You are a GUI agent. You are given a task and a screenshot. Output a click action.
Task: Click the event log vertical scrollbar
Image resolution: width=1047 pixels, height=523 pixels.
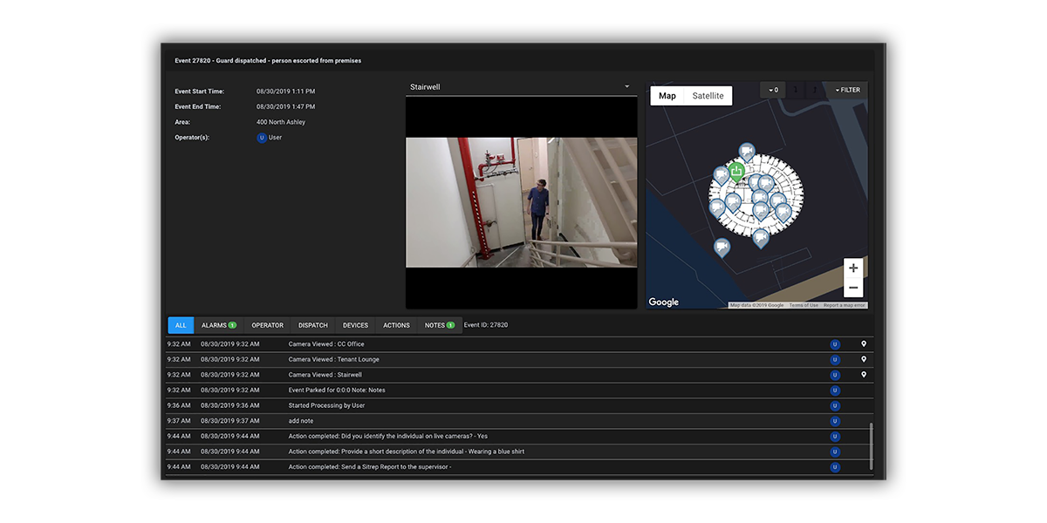tap(871, 447)
